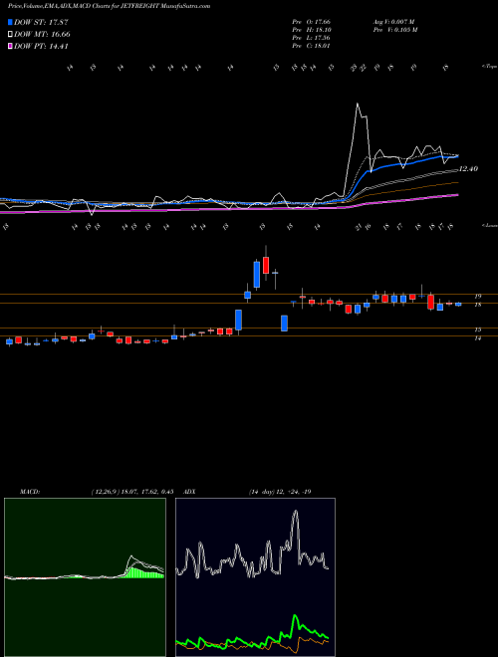Click the white DOW MT legend swatch
The height and width of the screenshot is (657, 498).
(10, 35)
